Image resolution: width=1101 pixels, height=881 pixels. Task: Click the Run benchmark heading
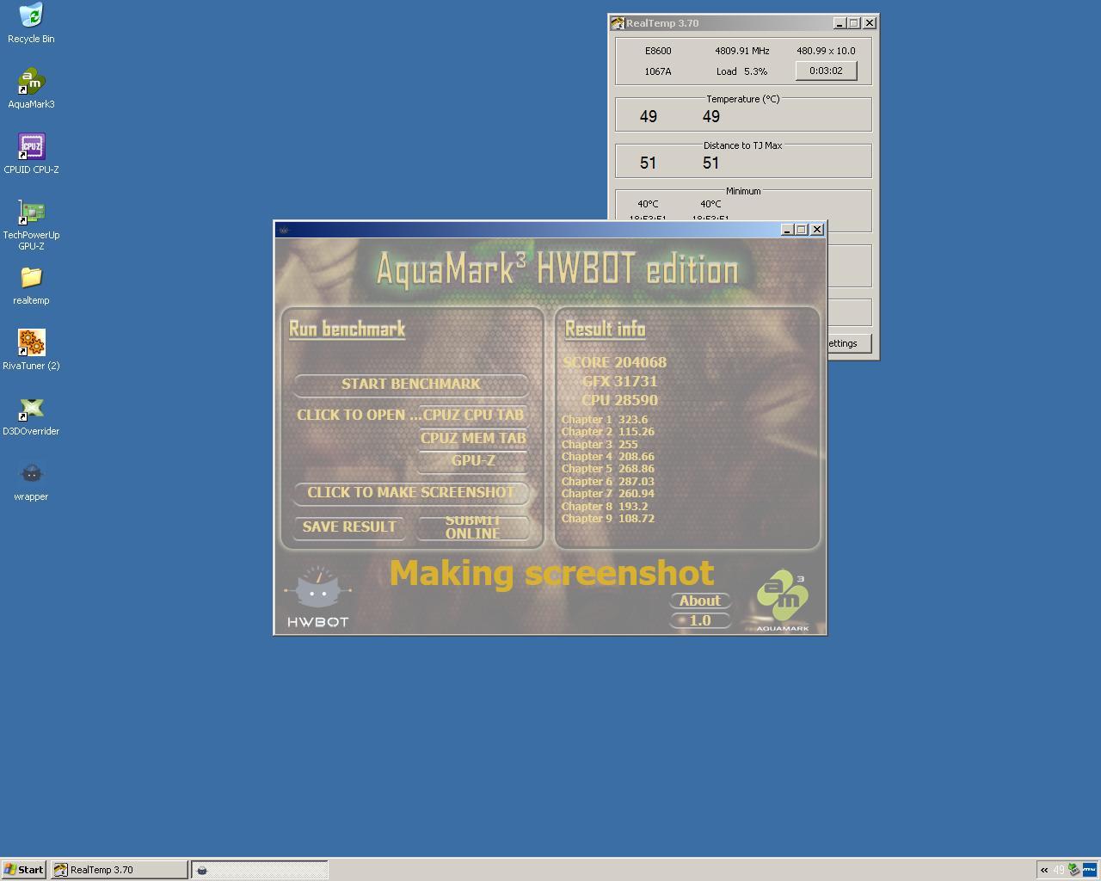pyautogui.click(x=347, y=329)
